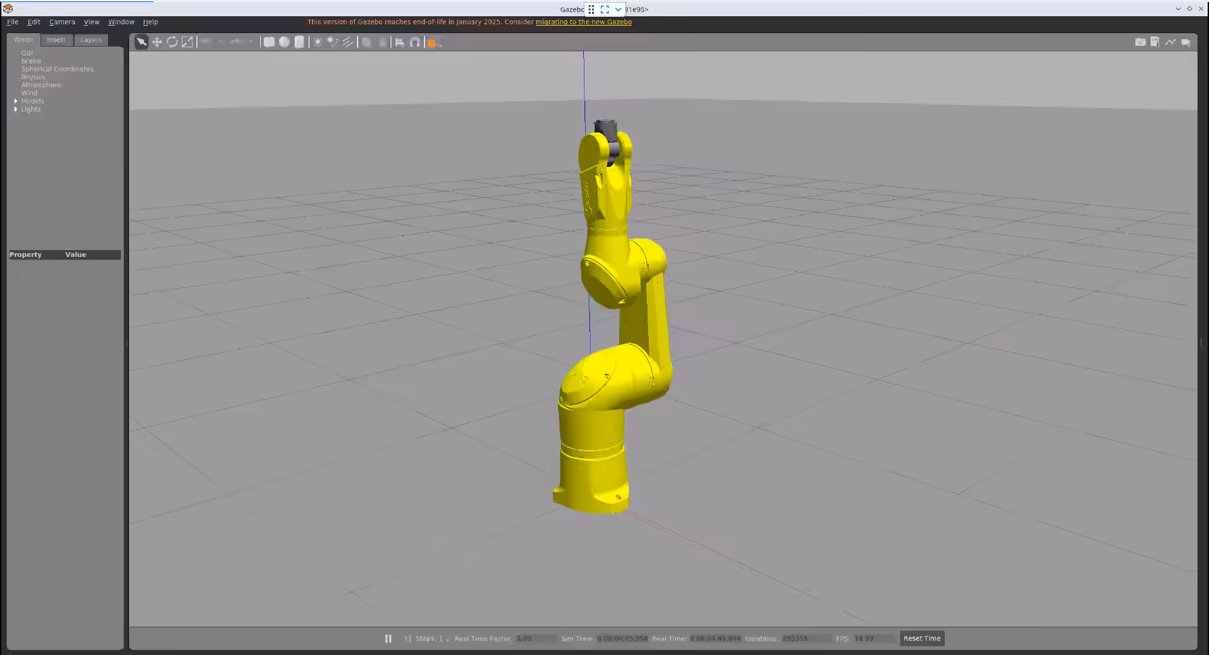This screenshot has width=1209, height=655.
Task: Activate the scale mode tool
Action: (x=188, y=42)
